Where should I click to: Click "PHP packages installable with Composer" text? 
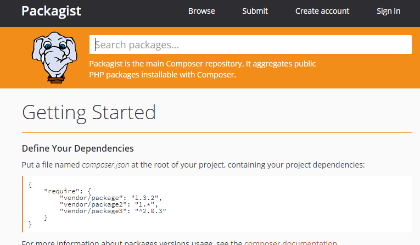click(163, 75)
